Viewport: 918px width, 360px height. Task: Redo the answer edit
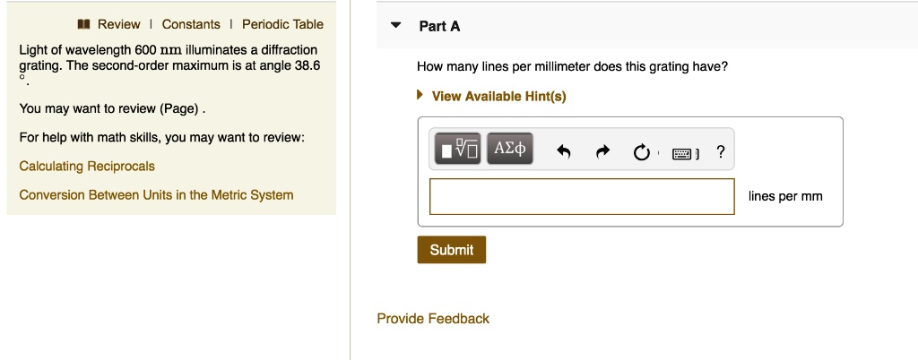click(602, 152)
